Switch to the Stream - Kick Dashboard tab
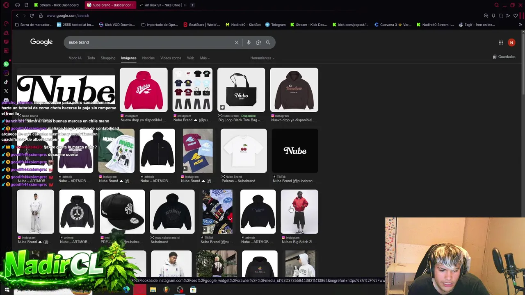This screenshot has height=295, width=525. 57,5
